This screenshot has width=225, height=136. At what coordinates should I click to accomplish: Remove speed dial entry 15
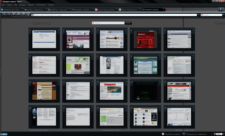click(x=193, y=81)
